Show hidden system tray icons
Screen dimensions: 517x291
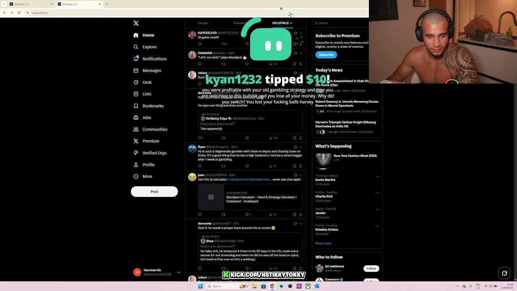(458, 286)
